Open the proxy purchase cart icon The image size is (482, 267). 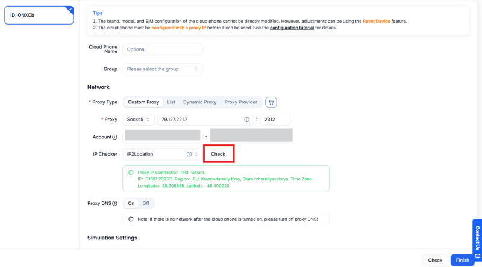(x=271, y=102)
